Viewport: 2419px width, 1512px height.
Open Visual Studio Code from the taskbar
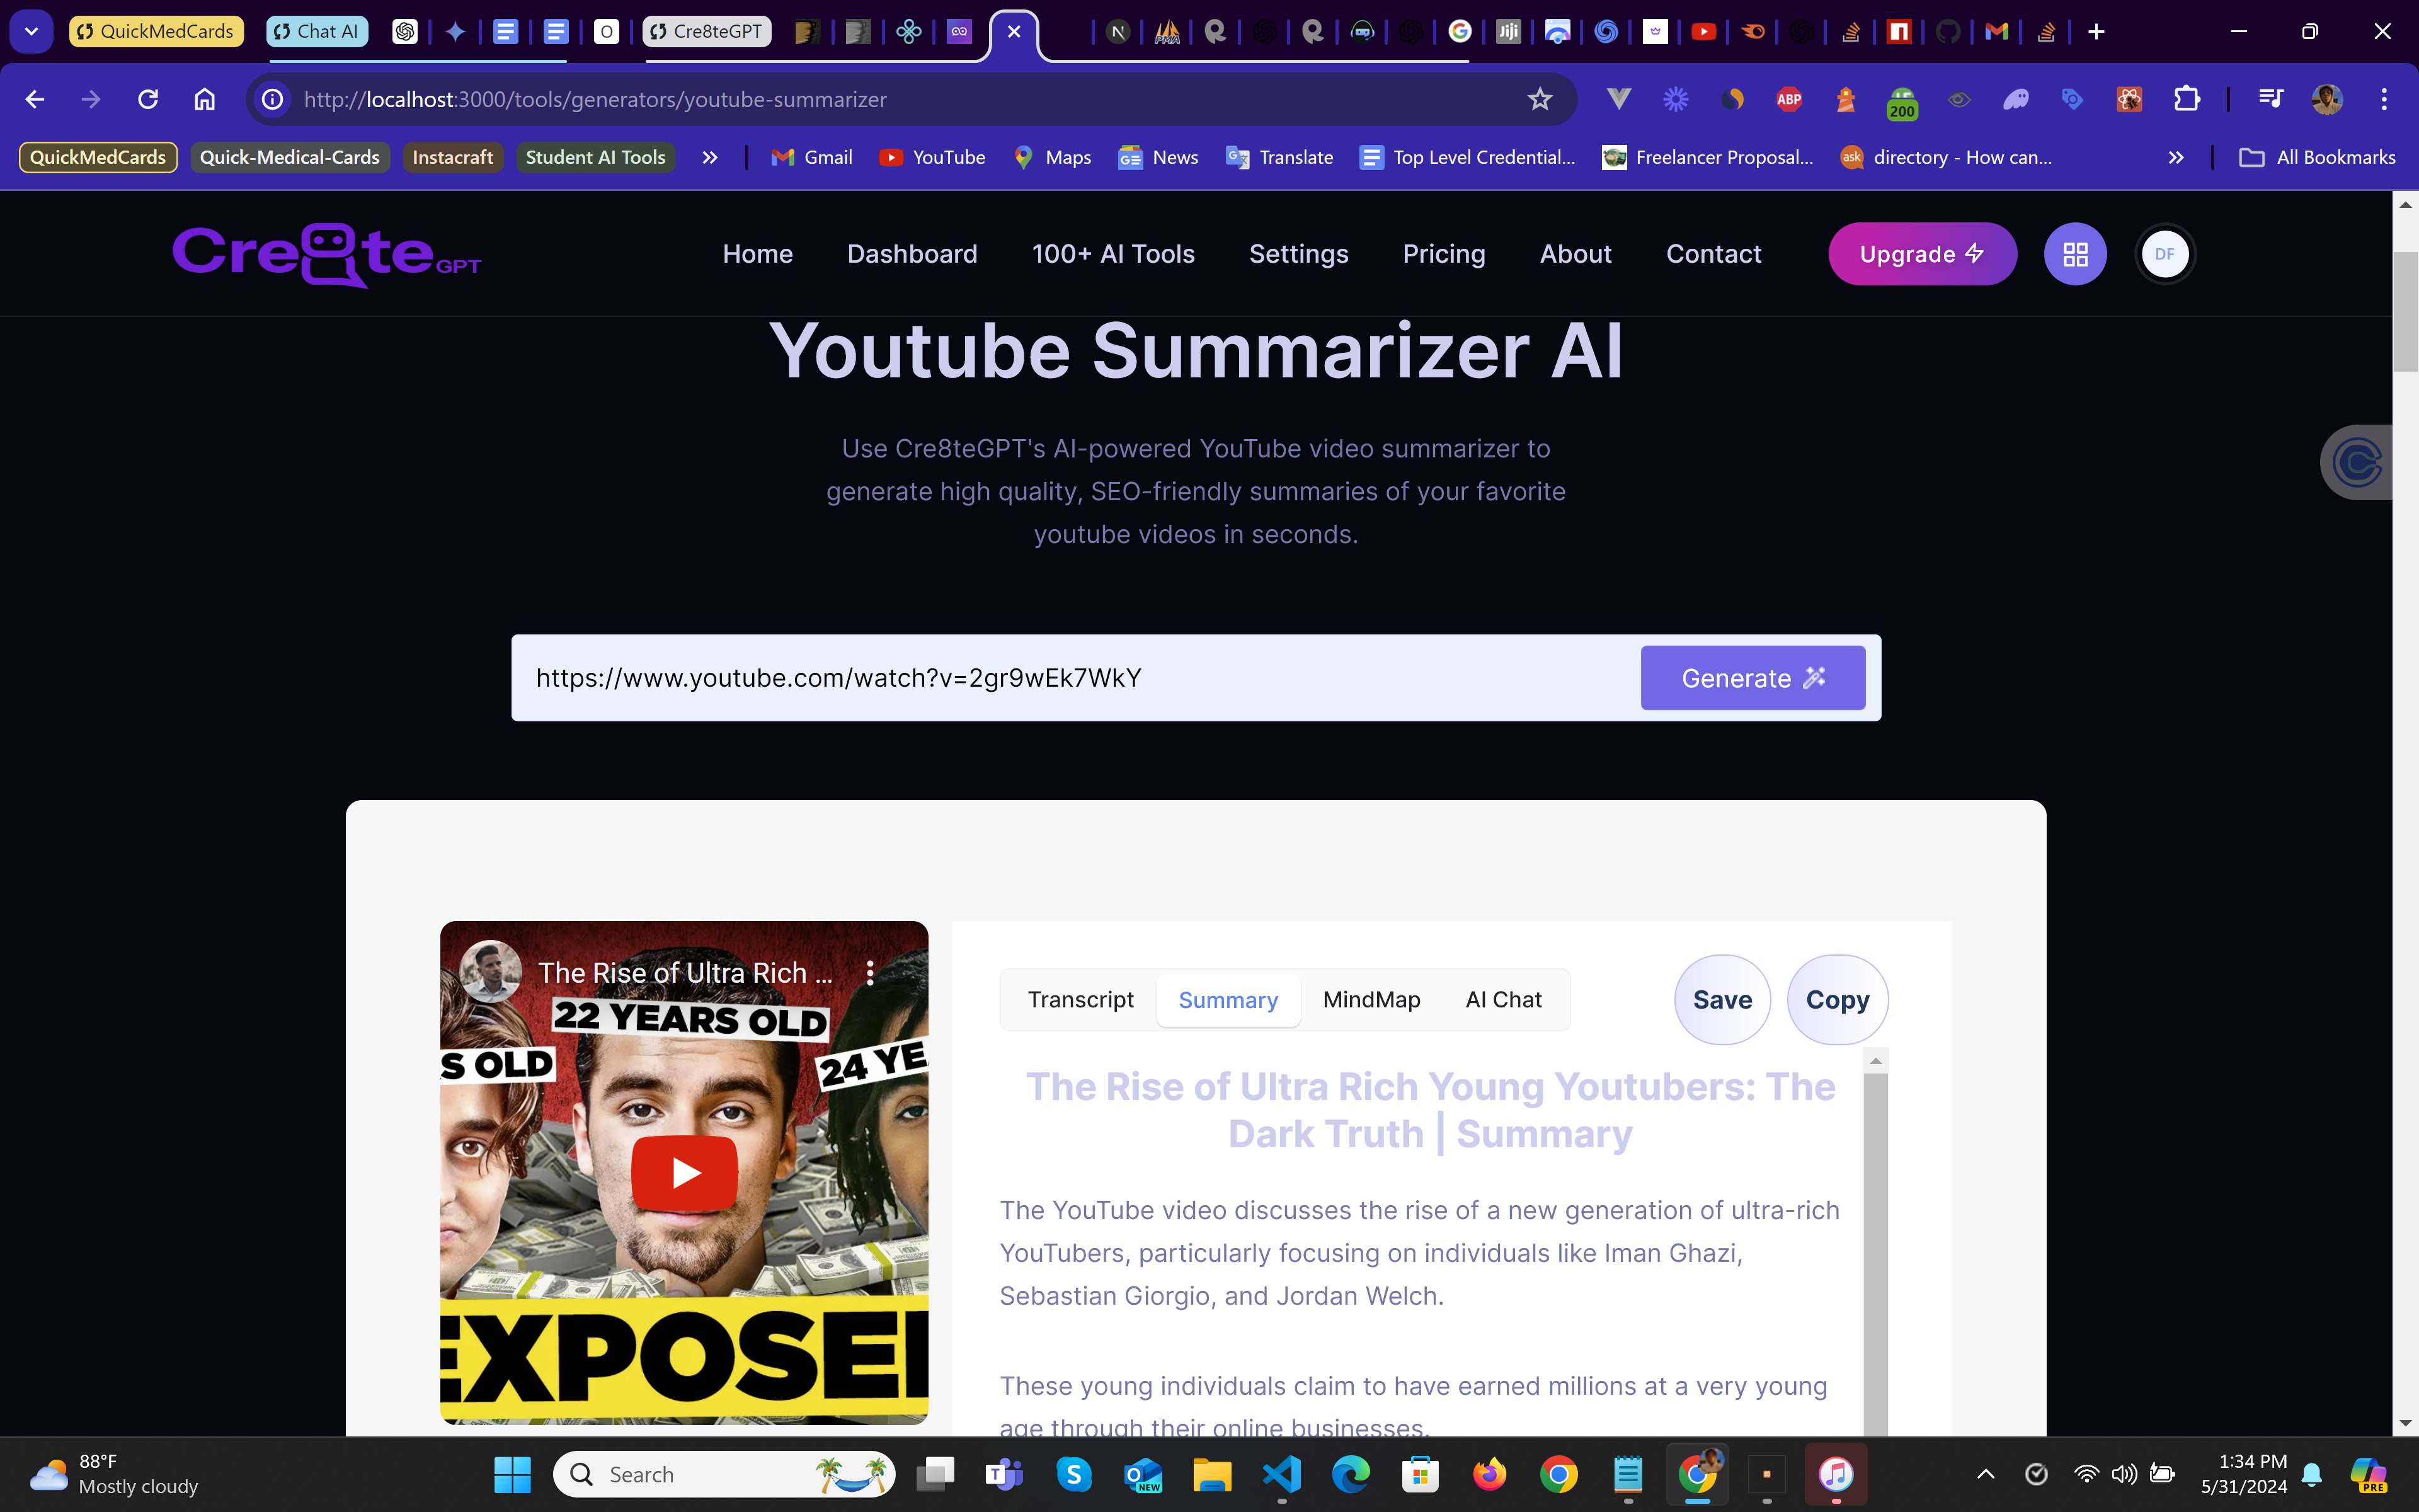(x=1281, y=1474)
